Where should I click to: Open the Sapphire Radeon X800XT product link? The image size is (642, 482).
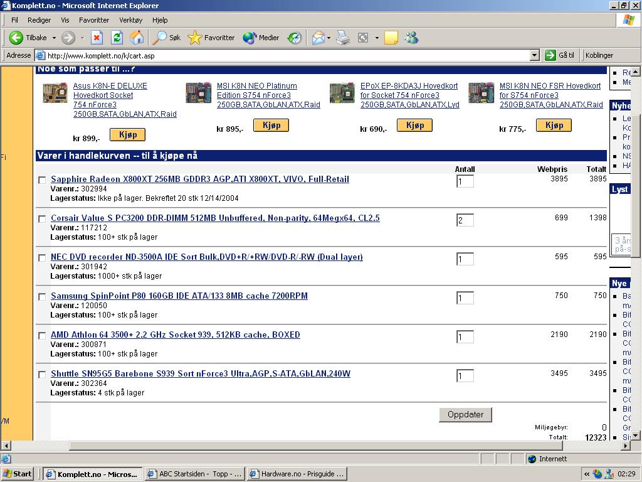200,179
